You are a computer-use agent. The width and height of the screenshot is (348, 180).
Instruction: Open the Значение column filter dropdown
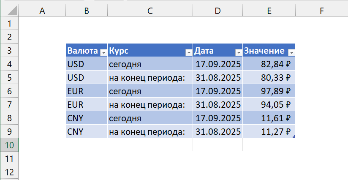pos(291,52)
